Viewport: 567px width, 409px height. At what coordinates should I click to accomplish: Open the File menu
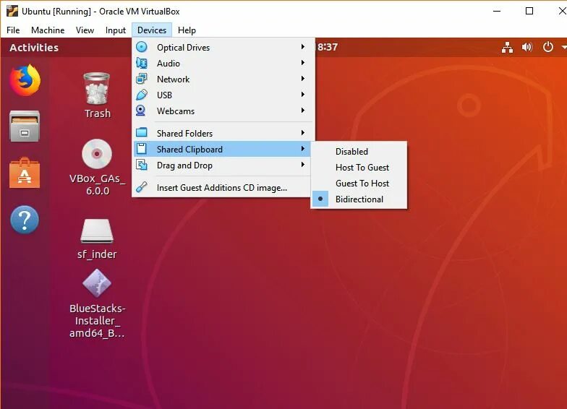point(13,30)
